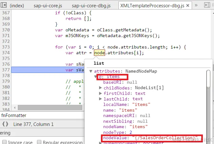Viewport: 214px width, 144px height.
Task: Click the horizontal scrollbar of code editor
Action: (50, 108)
